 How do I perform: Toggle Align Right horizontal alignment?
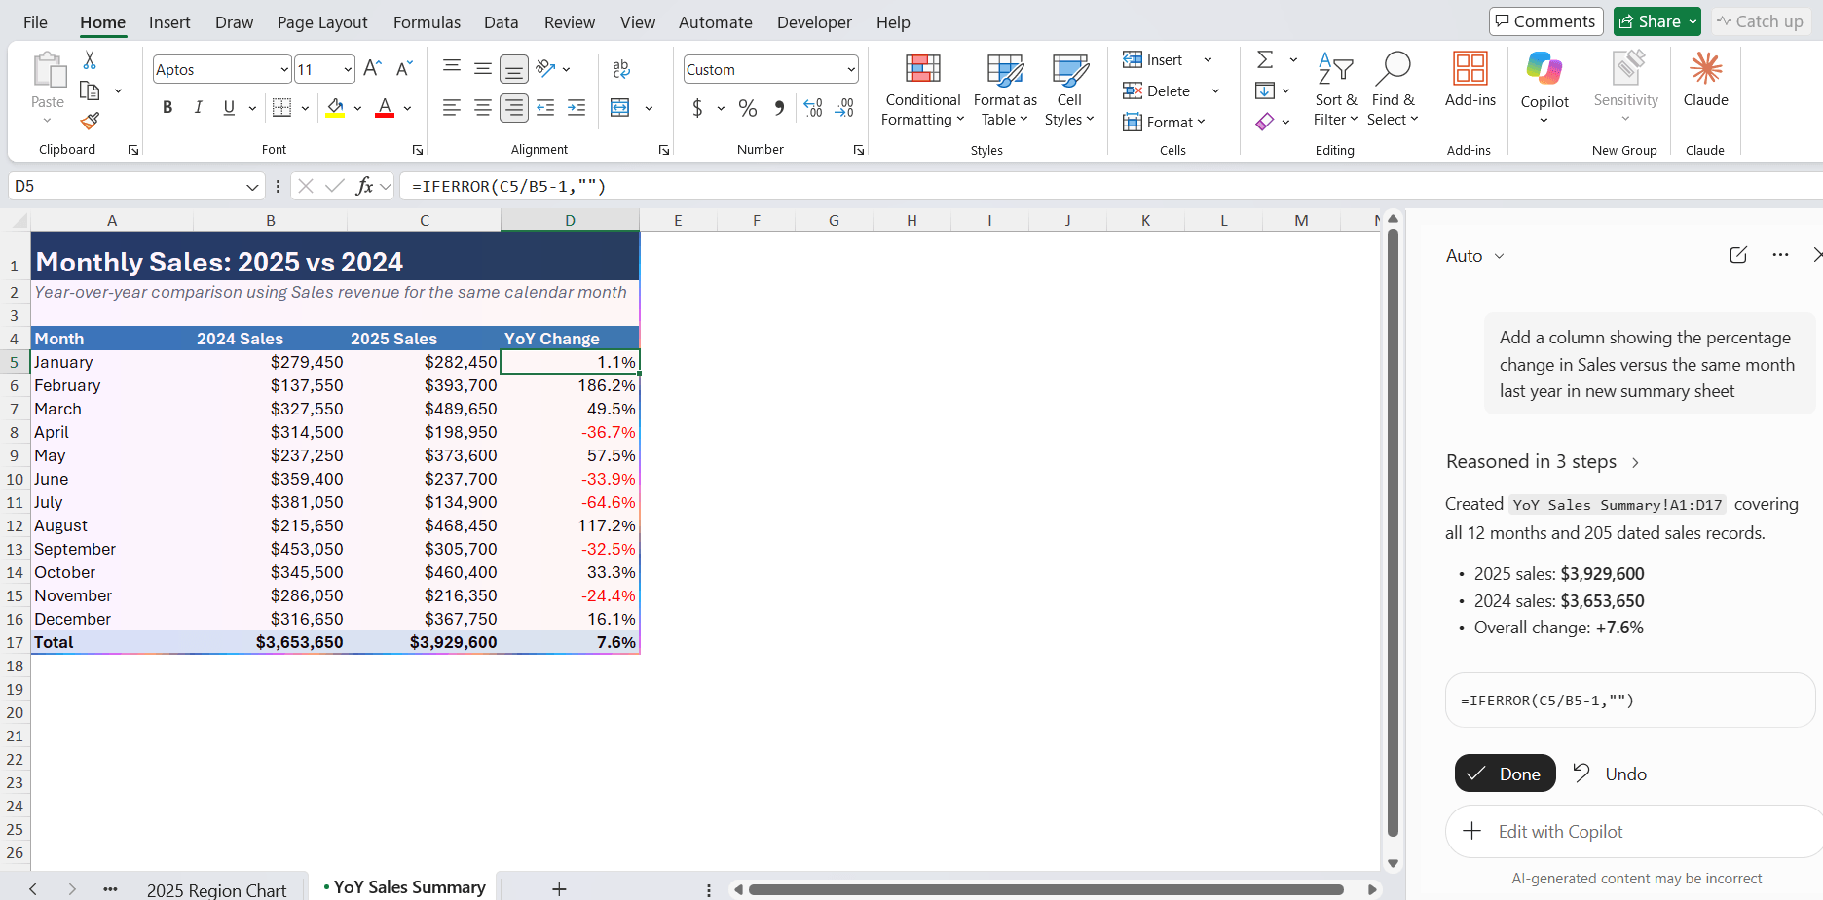point(514,107)
